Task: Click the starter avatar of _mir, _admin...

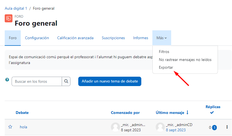Action: click(x=115, y=127)
